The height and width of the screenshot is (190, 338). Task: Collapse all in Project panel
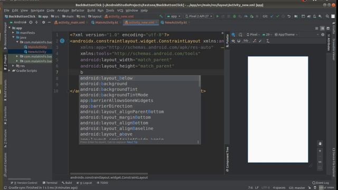point(36,22)
